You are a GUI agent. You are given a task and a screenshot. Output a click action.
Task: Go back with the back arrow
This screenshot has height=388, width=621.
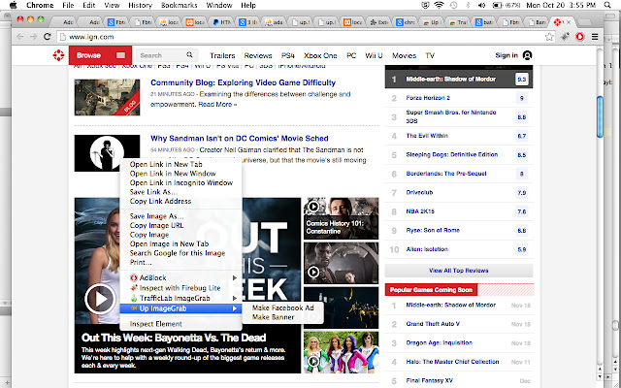pos(19,37)
